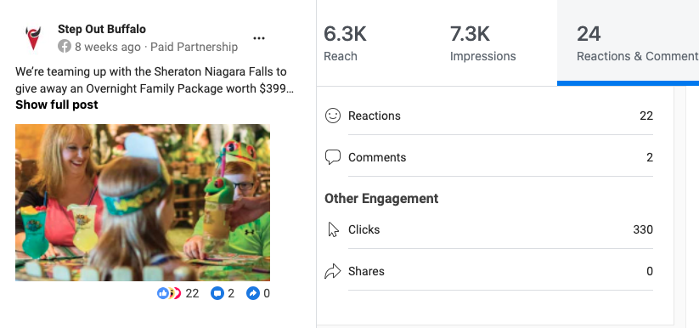Click the Paid Partnership label
Image resolution: width=699 pixels, height=328 pixels.
click(x=194, y=47)
